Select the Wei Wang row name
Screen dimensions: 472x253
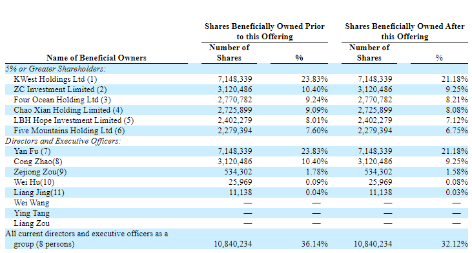pos(32,203)
